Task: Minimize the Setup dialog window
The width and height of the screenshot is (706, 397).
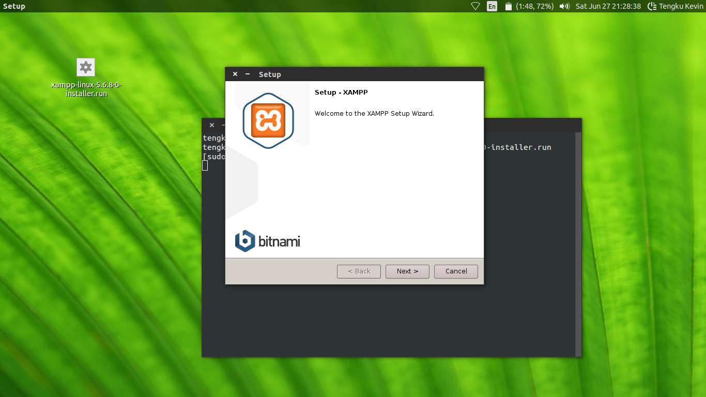Action: click(248, 74)
